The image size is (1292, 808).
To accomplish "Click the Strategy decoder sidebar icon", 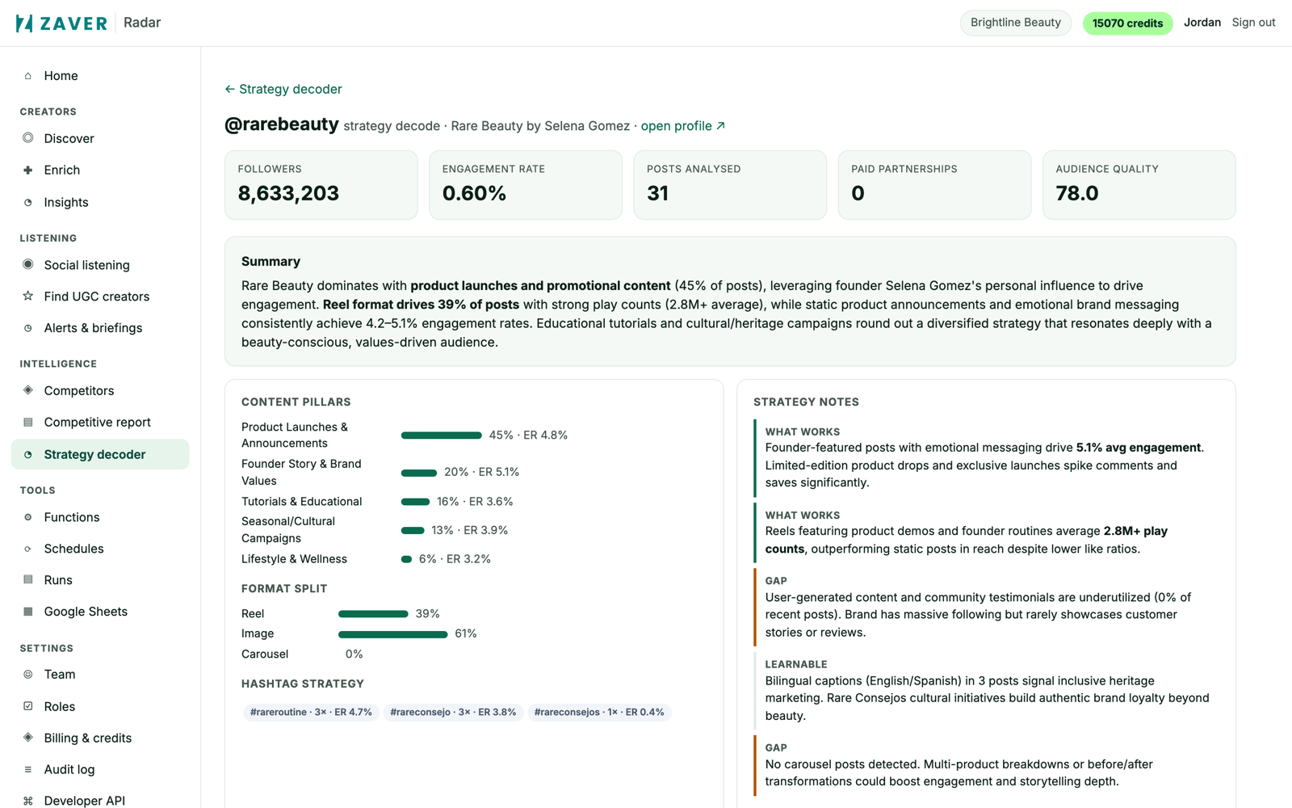I will (x=28, y=455).
